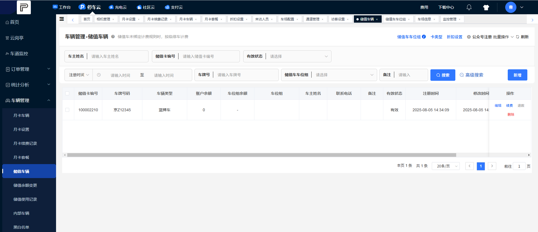Switch to the 充电云 top menu

(x=118, y=7)
